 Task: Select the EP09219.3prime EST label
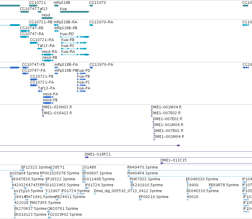(x=154, y=197)
